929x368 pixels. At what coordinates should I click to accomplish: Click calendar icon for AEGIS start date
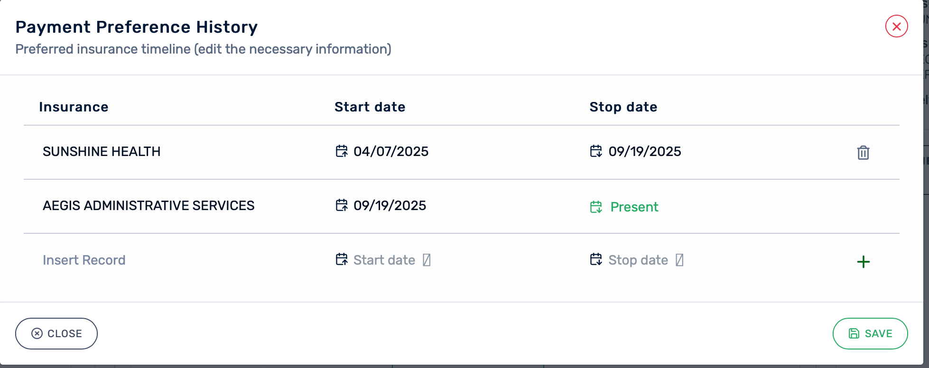[342, 205]
